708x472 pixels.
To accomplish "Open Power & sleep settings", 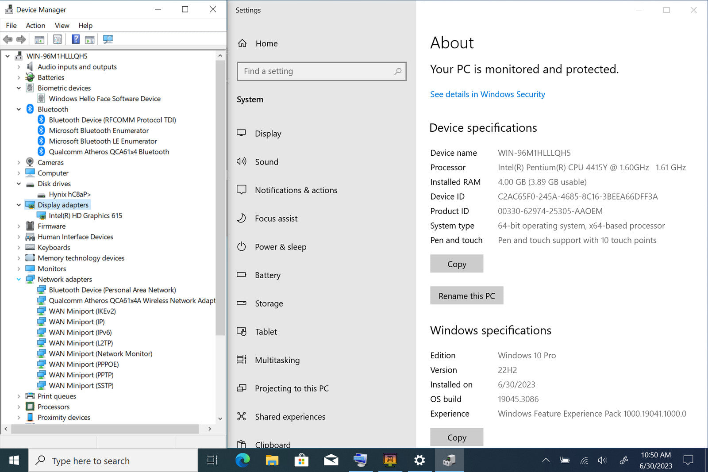I will tap(280, 247).
